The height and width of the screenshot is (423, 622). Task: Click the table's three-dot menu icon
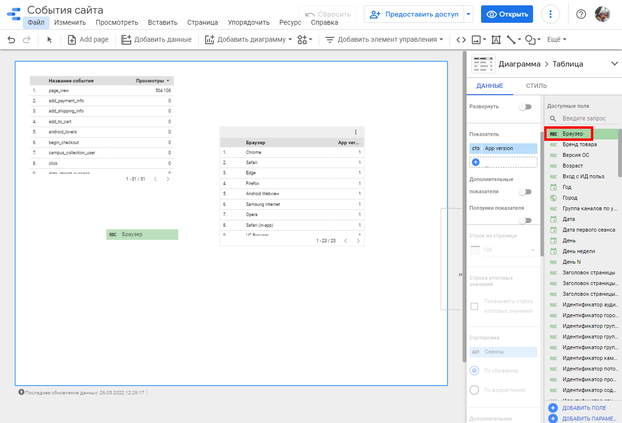356,132
